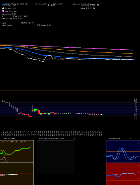Click the blue 20 Day EMA legend swatch

(x=3, y=5)
